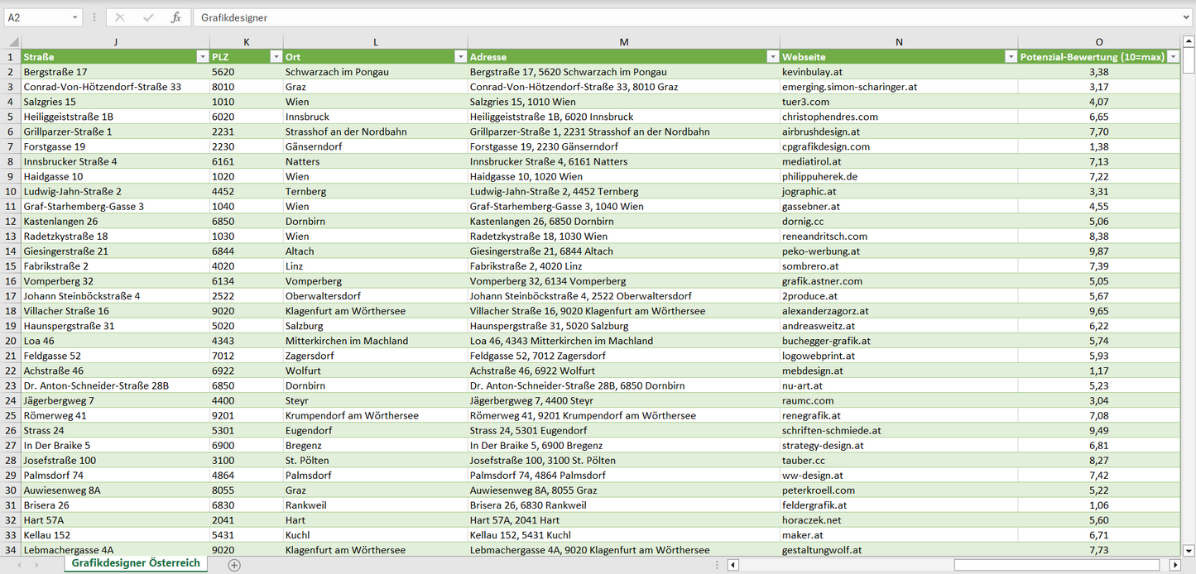This screenshot has height=574, width=1196.
Task: Click the vertical scroll down arrow
Action: [x=1189, y=550]
